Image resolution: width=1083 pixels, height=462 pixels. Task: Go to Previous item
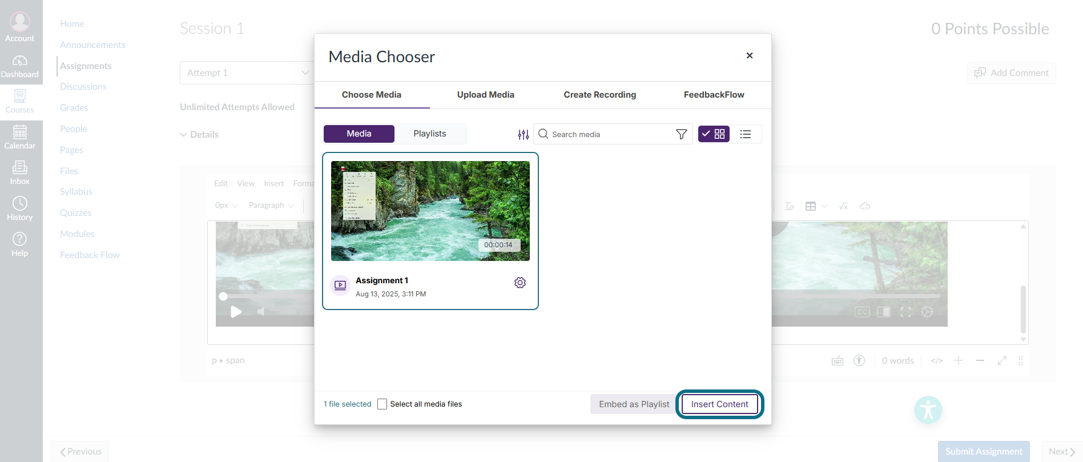[80, 452]
